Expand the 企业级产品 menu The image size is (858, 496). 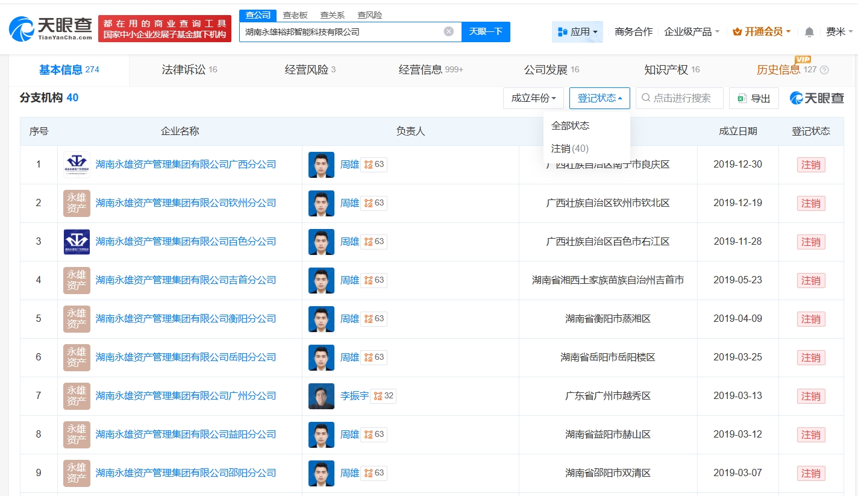click(x=691, y=32)
